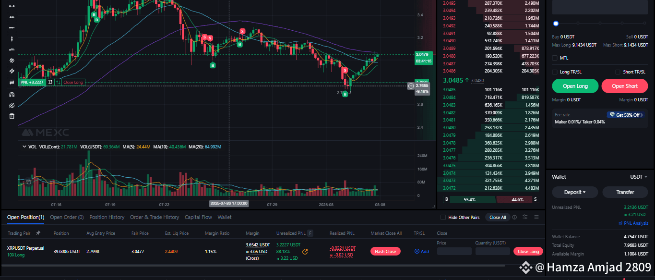Image resolution: width=655 pixels, height=280 pixels.
Task: Expand the Deposit dropdown button
Action: pyautogui.click(x=575, y=192)
